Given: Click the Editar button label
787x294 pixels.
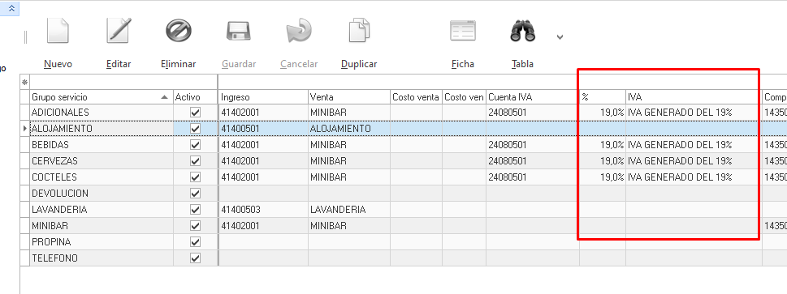Looking at the screenshot, I should 119,64.
